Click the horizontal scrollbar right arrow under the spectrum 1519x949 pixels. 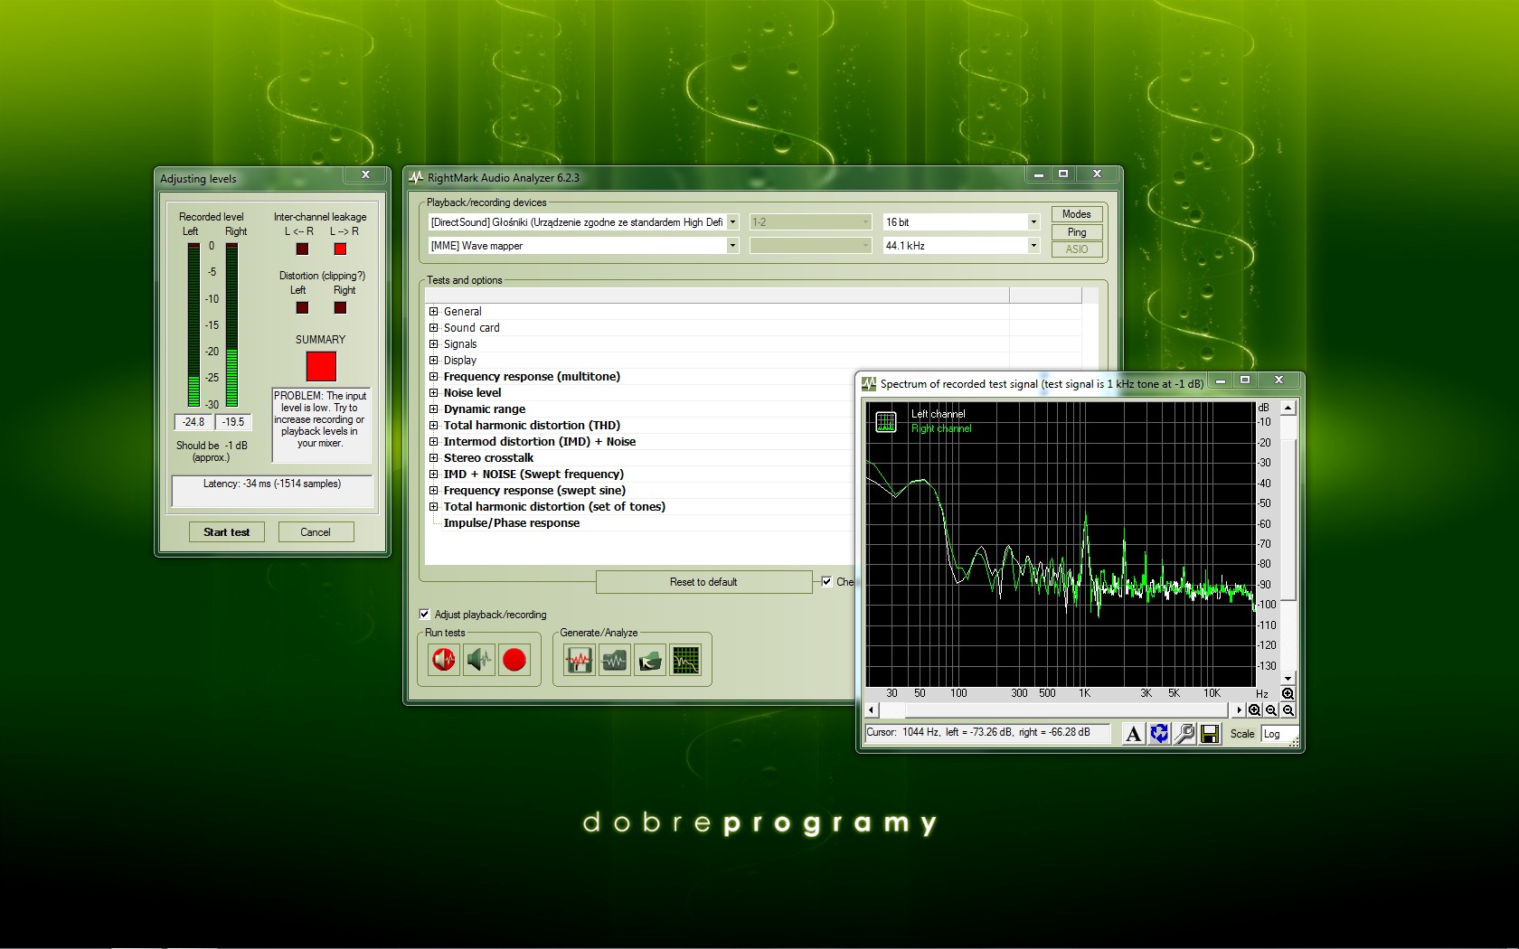[1239, 710]
